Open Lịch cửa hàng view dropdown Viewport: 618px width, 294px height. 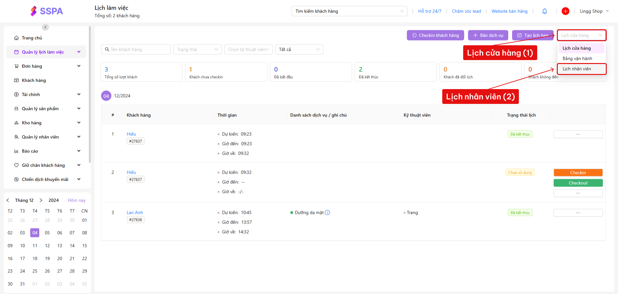tap(582, 35)
